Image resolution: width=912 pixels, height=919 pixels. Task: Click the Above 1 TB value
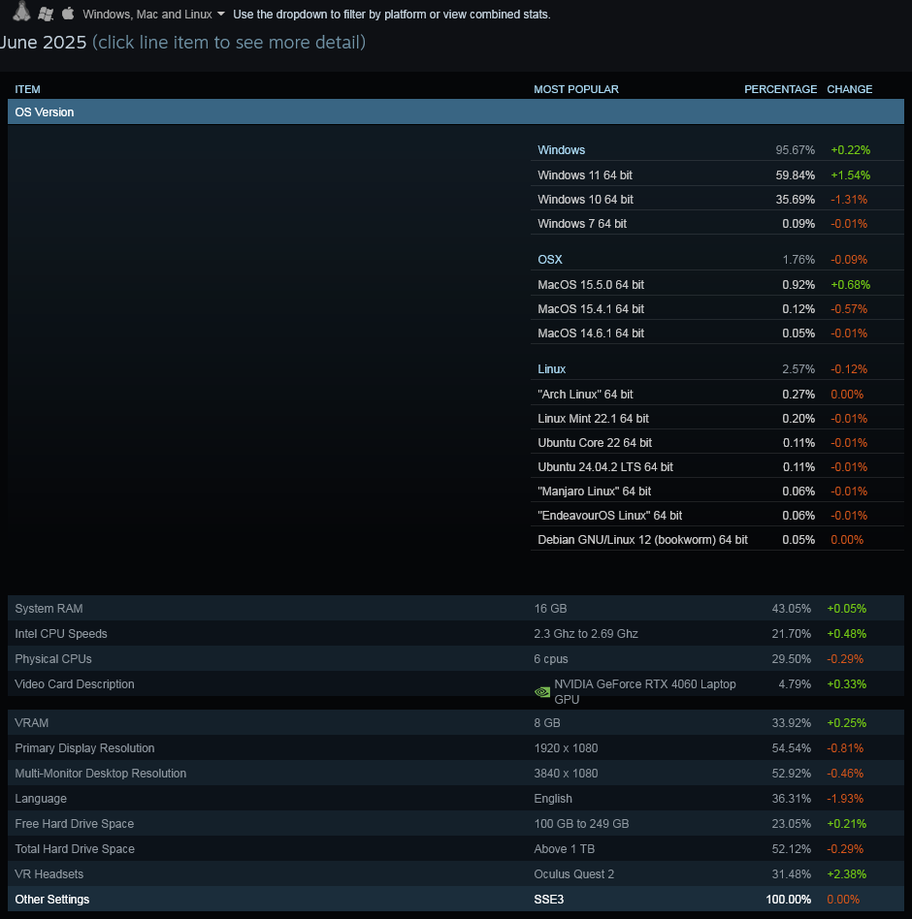coord(565,848)
